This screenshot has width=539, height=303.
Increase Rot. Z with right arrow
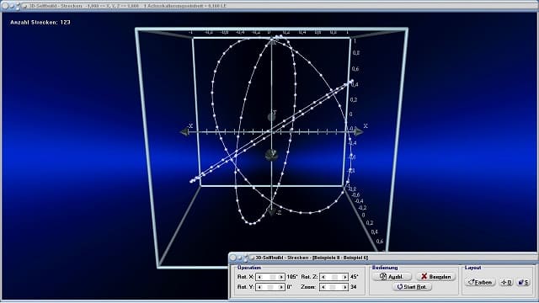(344, 277)
